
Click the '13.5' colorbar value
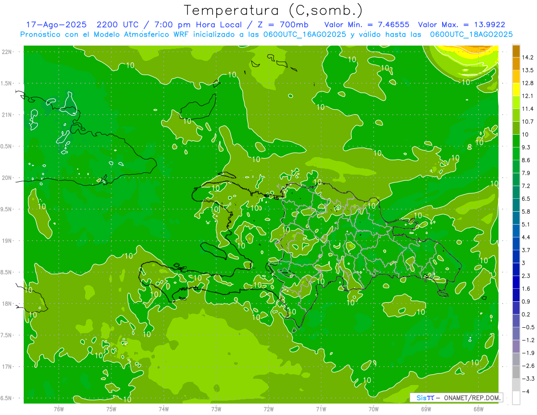pyautogui.click(x=528, y=70)
